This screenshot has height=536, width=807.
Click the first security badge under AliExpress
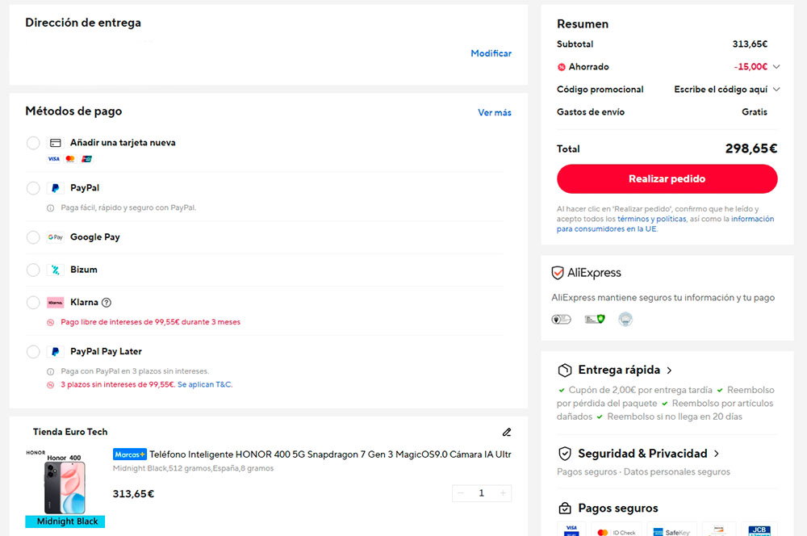pyautogui.click(x=561, y=319)
